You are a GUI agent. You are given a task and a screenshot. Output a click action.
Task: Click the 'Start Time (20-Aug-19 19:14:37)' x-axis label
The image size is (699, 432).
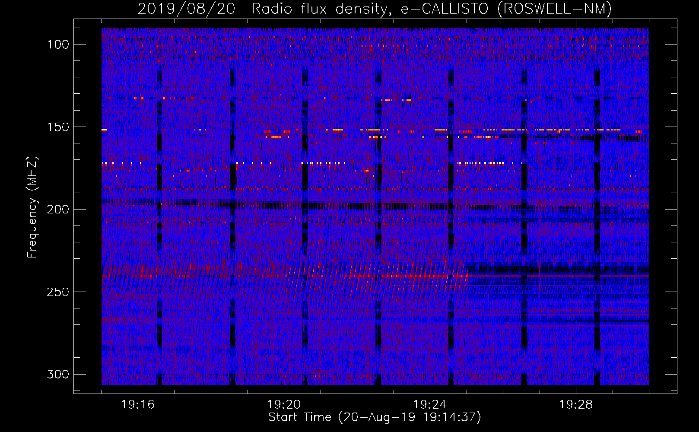(375, 417)
